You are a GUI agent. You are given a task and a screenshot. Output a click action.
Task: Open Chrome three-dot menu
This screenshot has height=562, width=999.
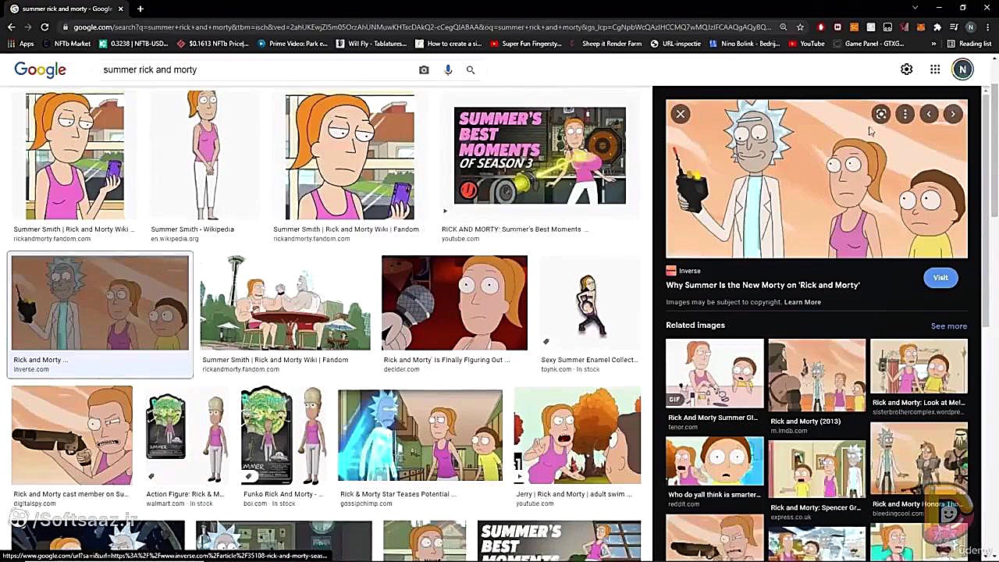tap(987, 27)
